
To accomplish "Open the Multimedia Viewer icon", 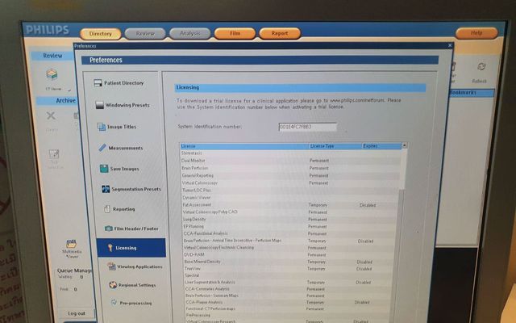I will 72,244.
